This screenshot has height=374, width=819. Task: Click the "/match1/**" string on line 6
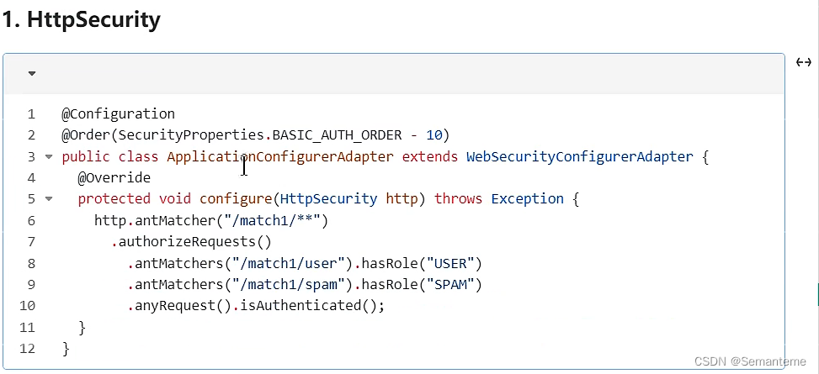point(272,221)
